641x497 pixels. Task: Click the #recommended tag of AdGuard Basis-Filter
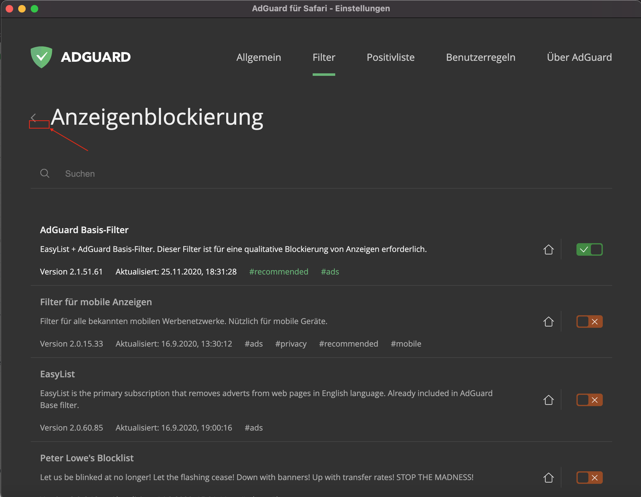[279, 272]
